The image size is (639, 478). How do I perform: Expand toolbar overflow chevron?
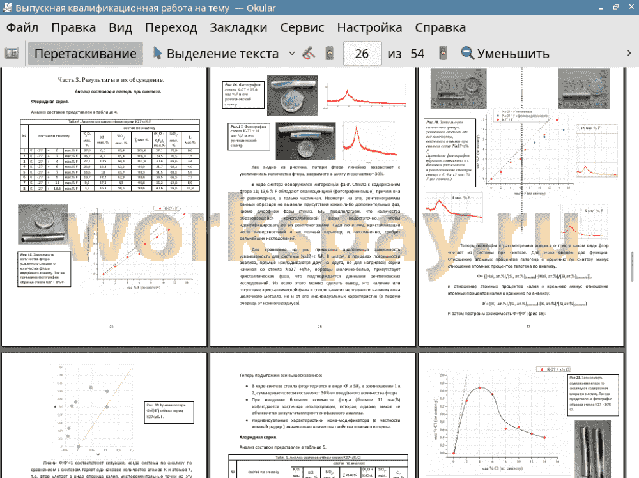(629, 54)
